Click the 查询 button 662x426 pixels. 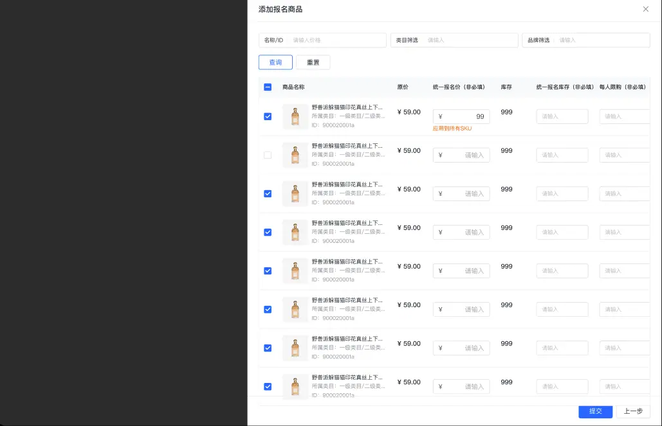(x=275, y=62)
